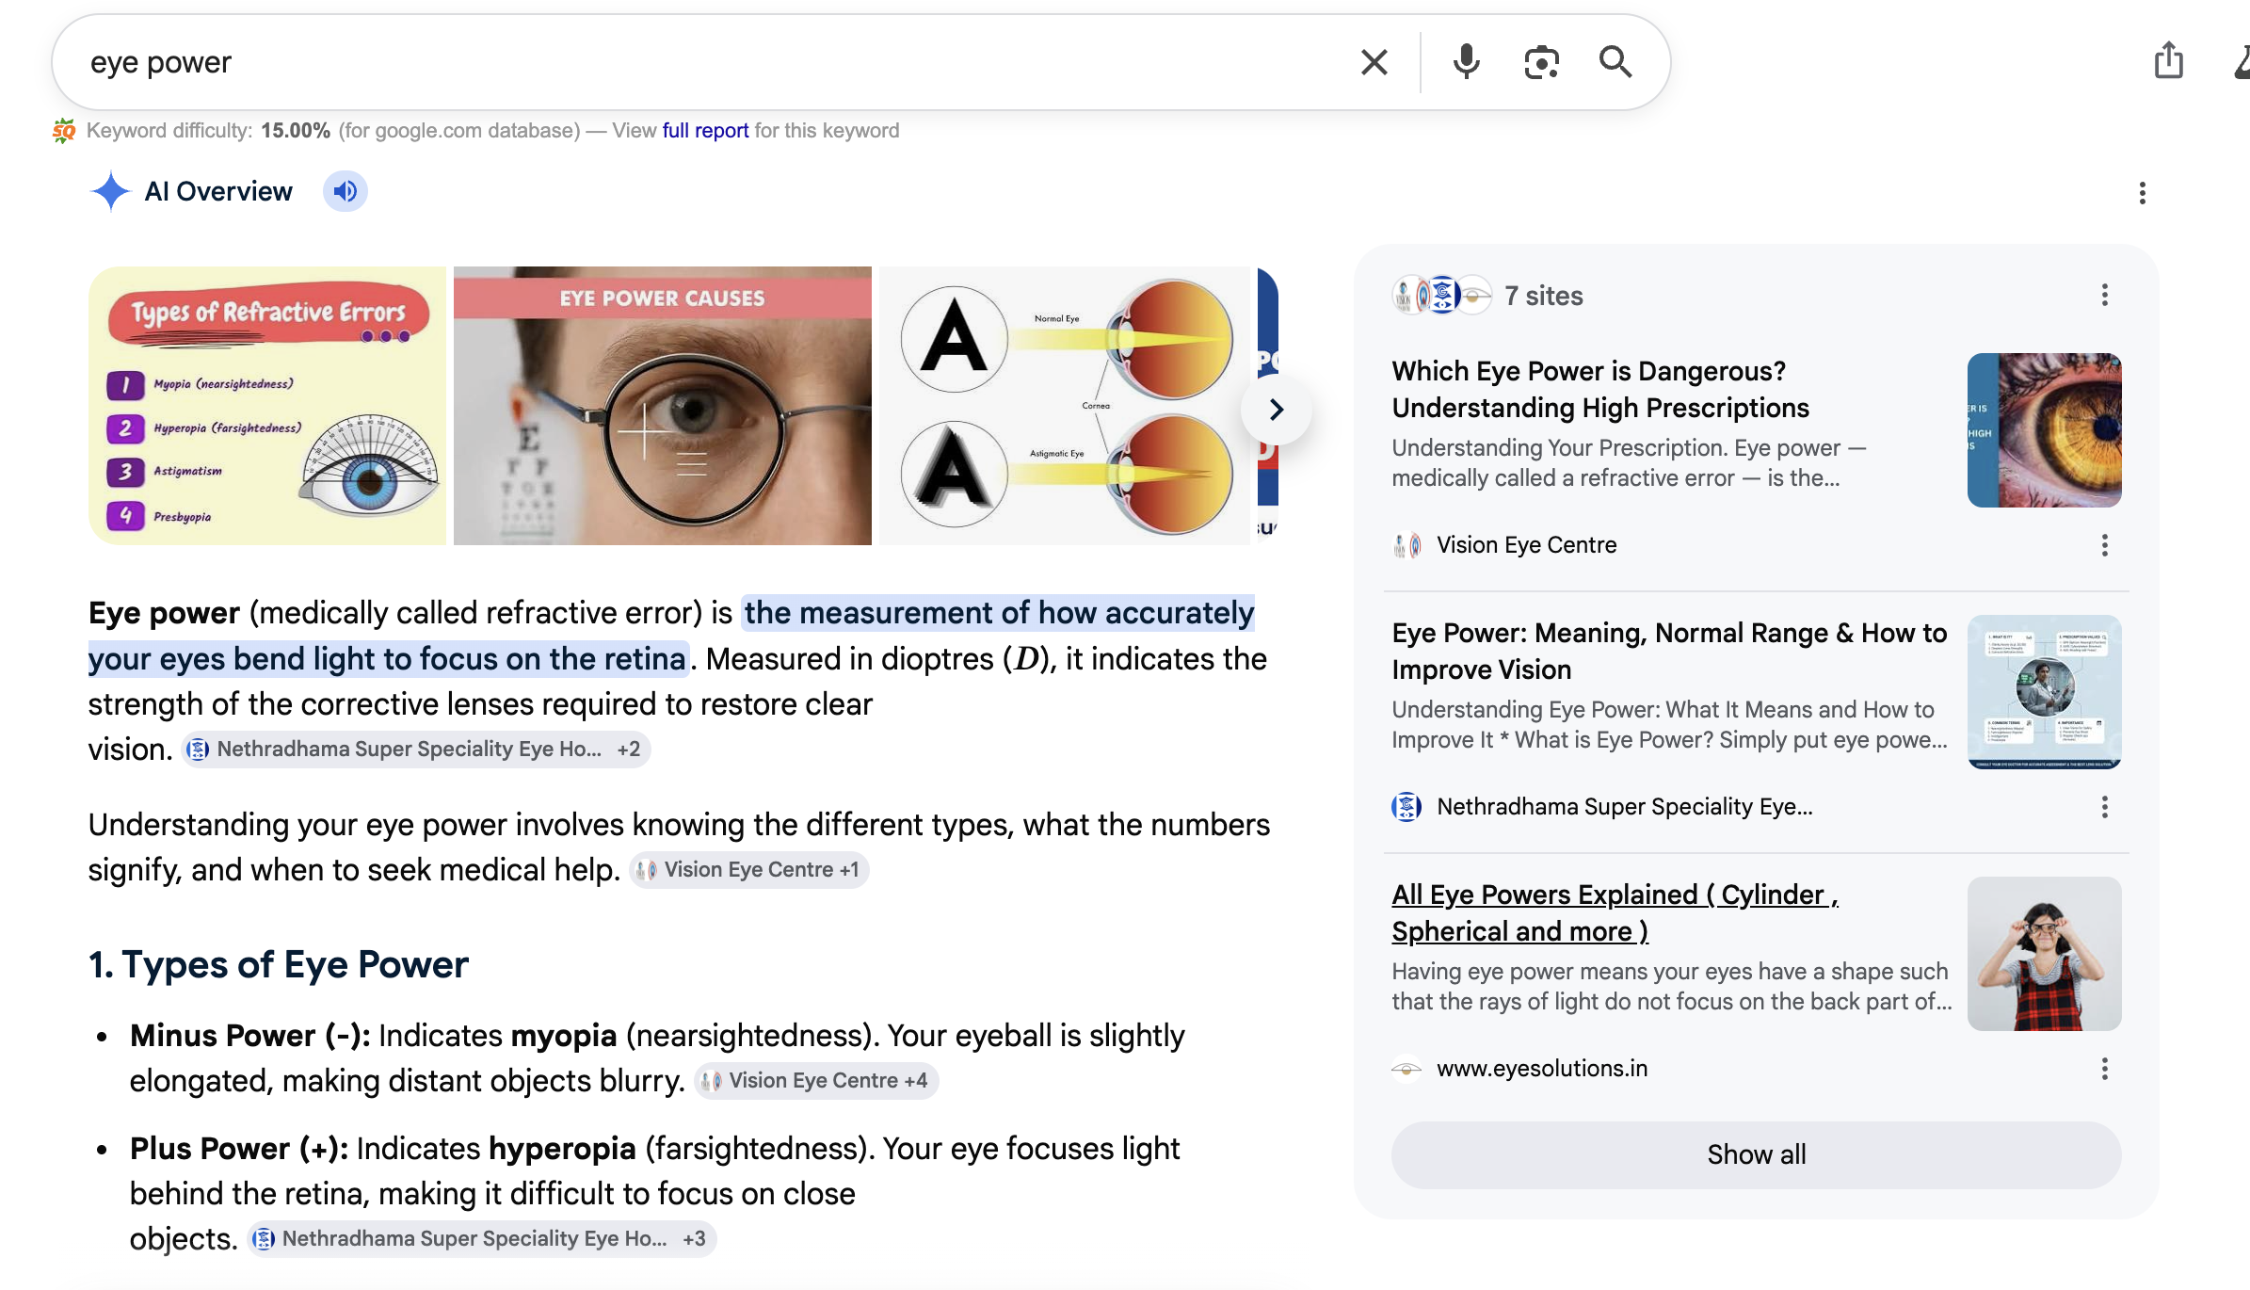Screen dimensions: 2250x1290
Task: Advance image carousel with the next arrow
Action: 1276,410
